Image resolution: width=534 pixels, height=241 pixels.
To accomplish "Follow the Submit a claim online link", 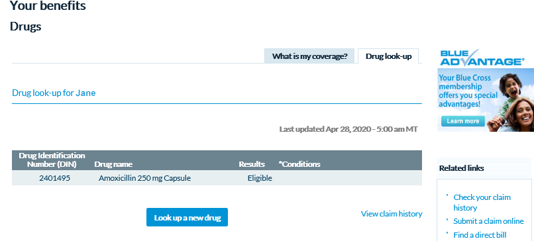I will pyautogui.click(x=488, y=221).
